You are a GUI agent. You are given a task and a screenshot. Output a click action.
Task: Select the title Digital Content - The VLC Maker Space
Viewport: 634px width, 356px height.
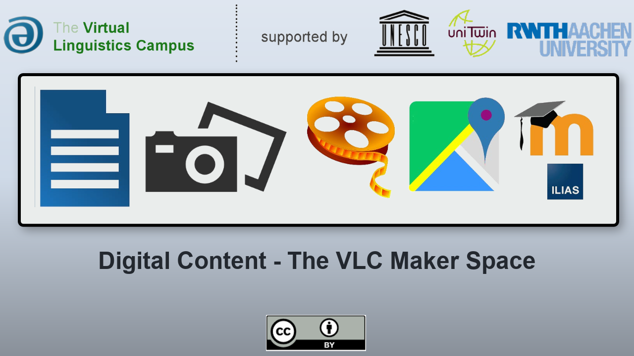coord(317,261)
